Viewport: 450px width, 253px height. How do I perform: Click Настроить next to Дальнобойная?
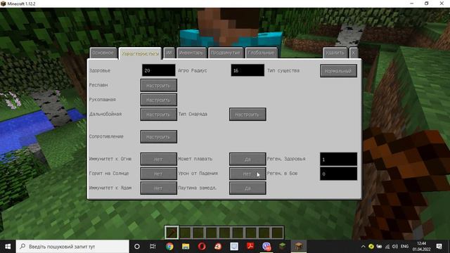point(158,115)
